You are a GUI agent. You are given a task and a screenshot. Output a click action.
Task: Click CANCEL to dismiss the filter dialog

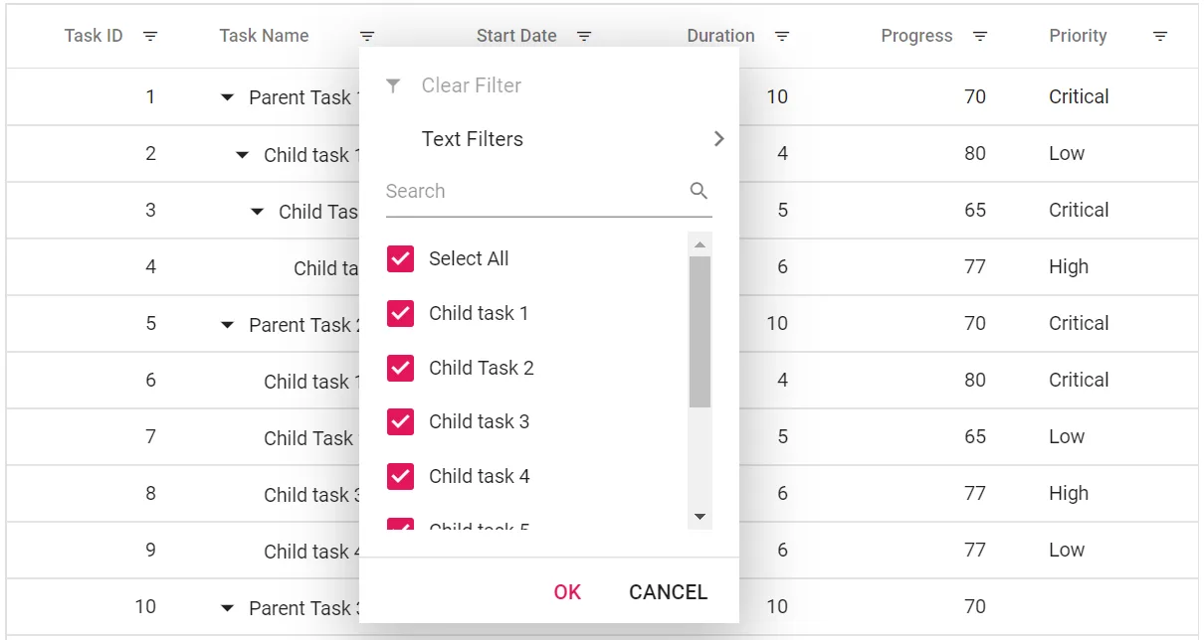point(667,591)
